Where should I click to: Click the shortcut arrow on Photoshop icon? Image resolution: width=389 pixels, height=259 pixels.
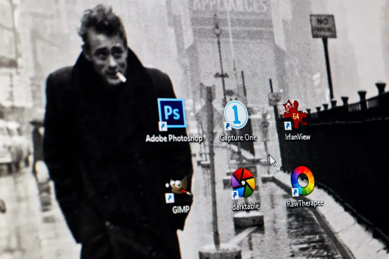(x=163, y=126)
